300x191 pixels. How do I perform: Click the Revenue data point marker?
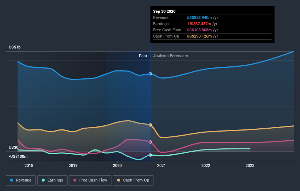point(151,74)
